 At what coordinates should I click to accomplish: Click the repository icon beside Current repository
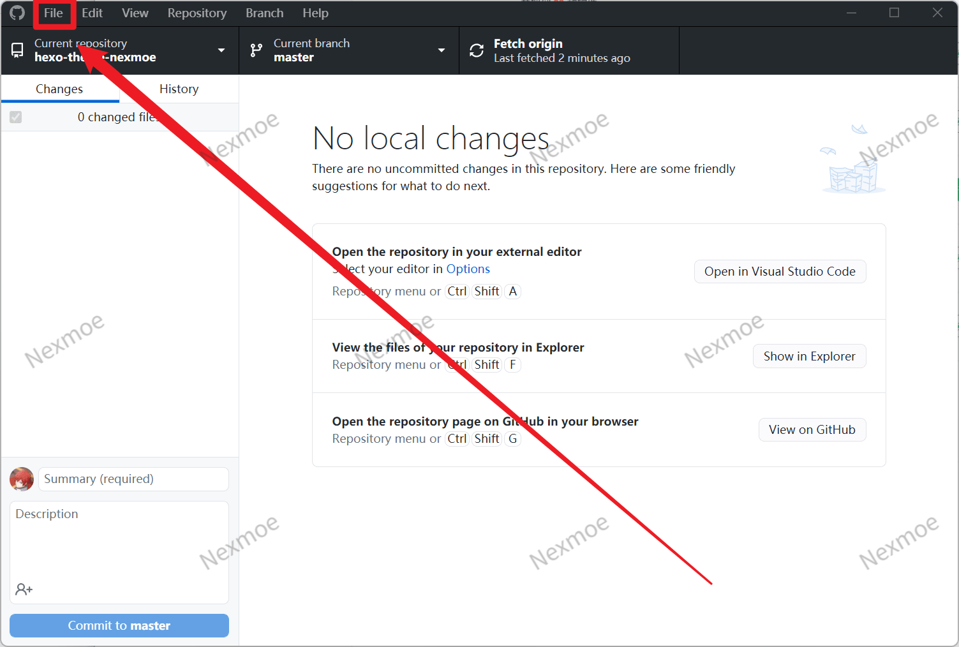point(18,50)
